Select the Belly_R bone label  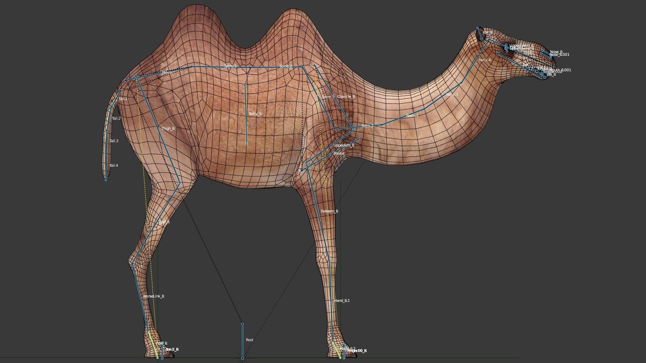point(255,114)
